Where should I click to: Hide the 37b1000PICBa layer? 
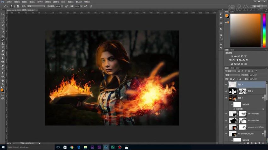tap(226, 114)
